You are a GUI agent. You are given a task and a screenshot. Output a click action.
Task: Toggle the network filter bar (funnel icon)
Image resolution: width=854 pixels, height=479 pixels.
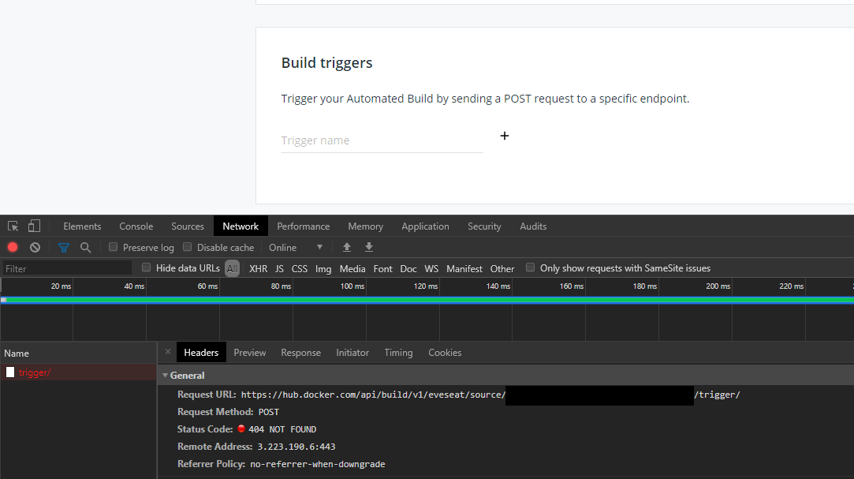(63, 247)
